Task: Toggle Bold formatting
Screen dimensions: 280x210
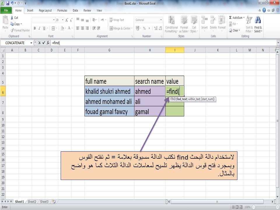Action: [35, 28]
